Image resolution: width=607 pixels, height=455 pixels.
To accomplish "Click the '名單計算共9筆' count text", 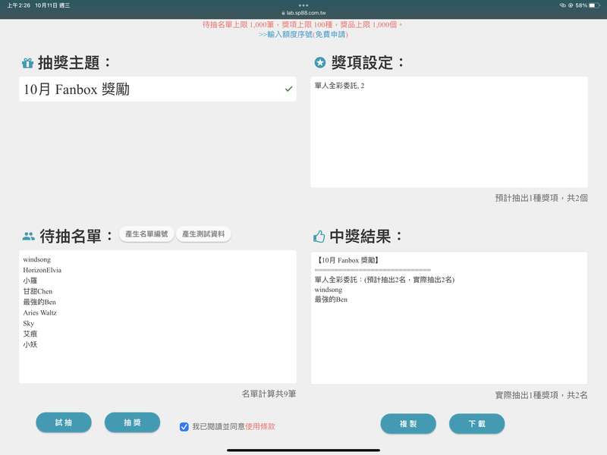I will click(269, 394).
